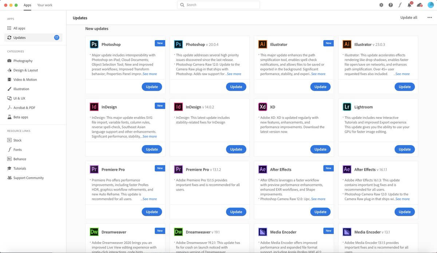Click the Photoshop icon on the first update card
This screenshot has height=253, width=437.
coord(94,44)
